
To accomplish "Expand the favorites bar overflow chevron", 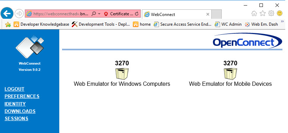I will coord(282,22).
